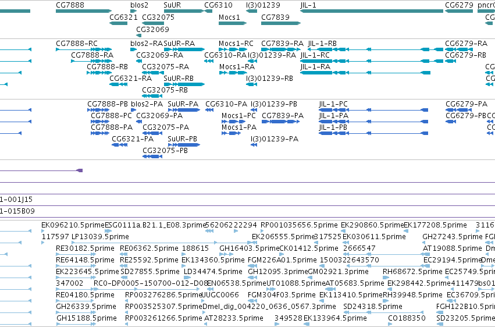495x327 pixels.
Task: Click protein Mocs1-PC
Action: (x=234, y=122)
